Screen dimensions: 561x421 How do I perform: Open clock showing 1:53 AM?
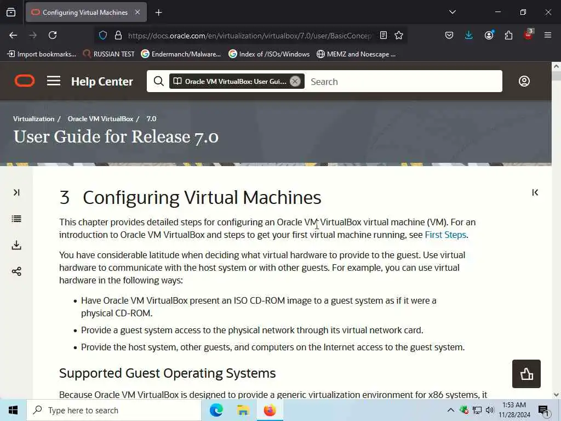click(x=514, y=410)
